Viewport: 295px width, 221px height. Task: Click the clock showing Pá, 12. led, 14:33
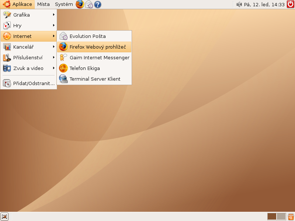[264, 4]
